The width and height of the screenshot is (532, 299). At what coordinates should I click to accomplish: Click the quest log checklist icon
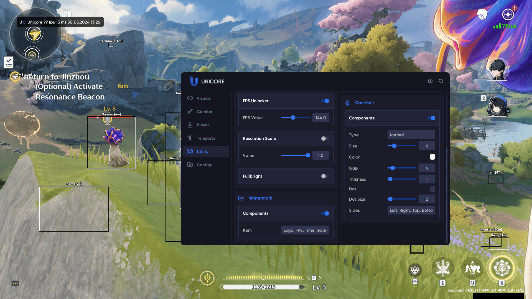(x=9, y=62)
